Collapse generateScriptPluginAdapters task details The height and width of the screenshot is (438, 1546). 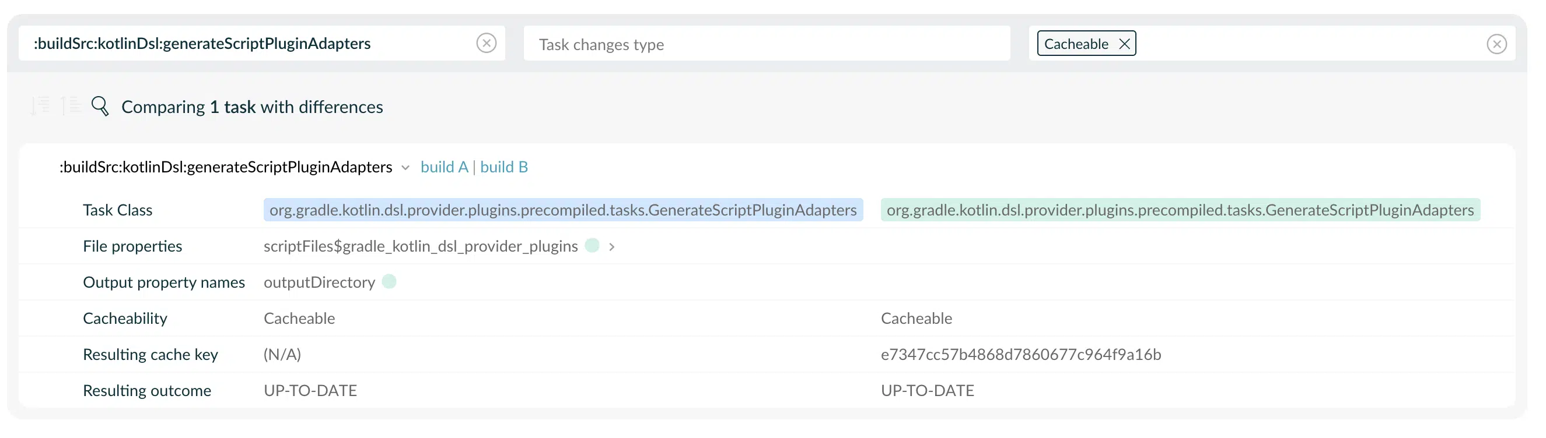click(x=405, y=168)
